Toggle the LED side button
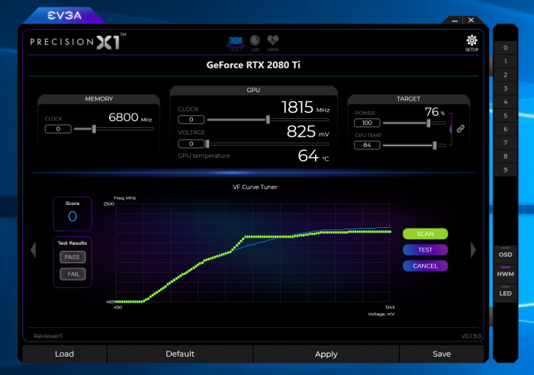The height and width of the screenshot is (375, 534). (505, 293)
